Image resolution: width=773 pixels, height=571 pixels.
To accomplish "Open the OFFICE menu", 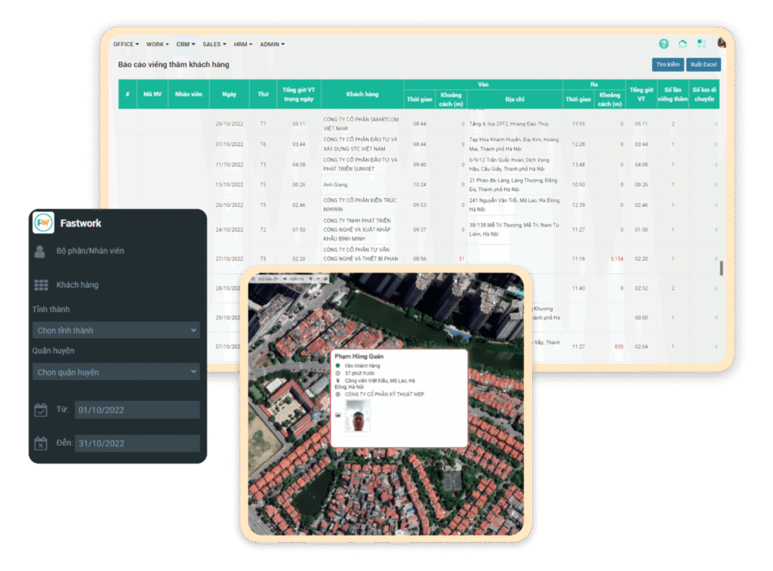I will (125, 45).
